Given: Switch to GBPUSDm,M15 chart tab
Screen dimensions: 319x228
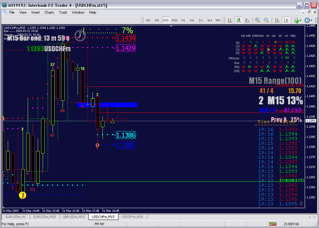Looking at the screenshot, I should click(74, 217).
